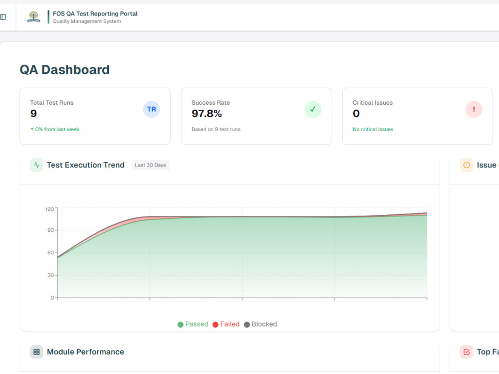Click the 90 y-axis label
This screenshot has height=374, width=499.
coord(50,230)
